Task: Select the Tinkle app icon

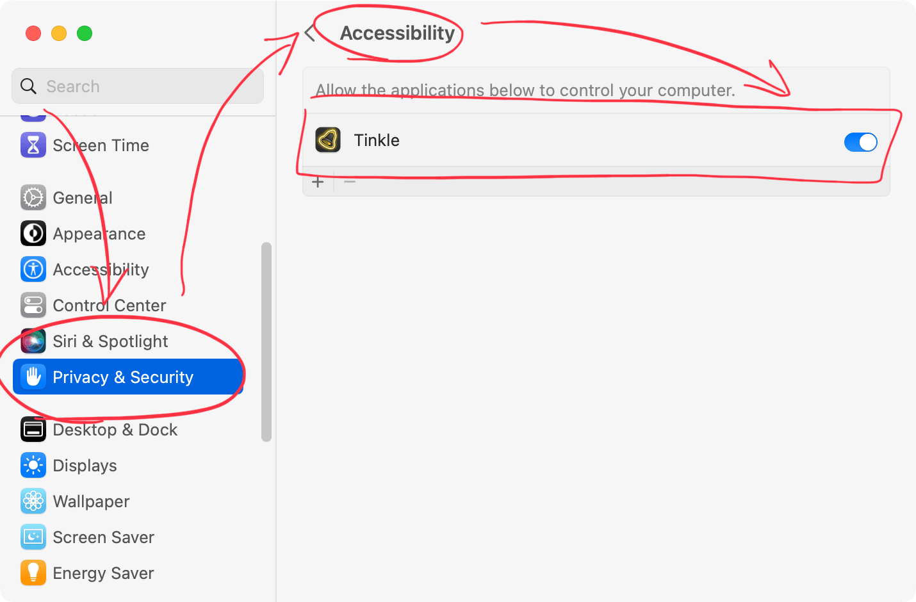Action: [x=327, y=140]
